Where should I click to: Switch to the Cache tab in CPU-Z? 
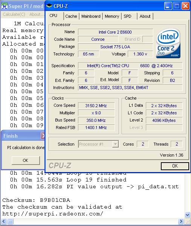[x=71, y=16]
